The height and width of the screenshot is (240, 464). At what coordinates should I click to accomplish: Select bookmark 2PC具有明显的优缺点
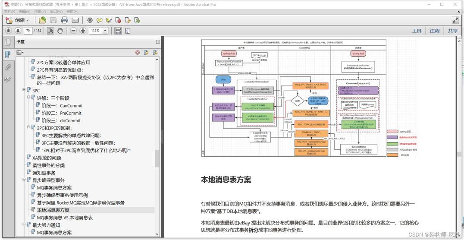tap(60, 70)
